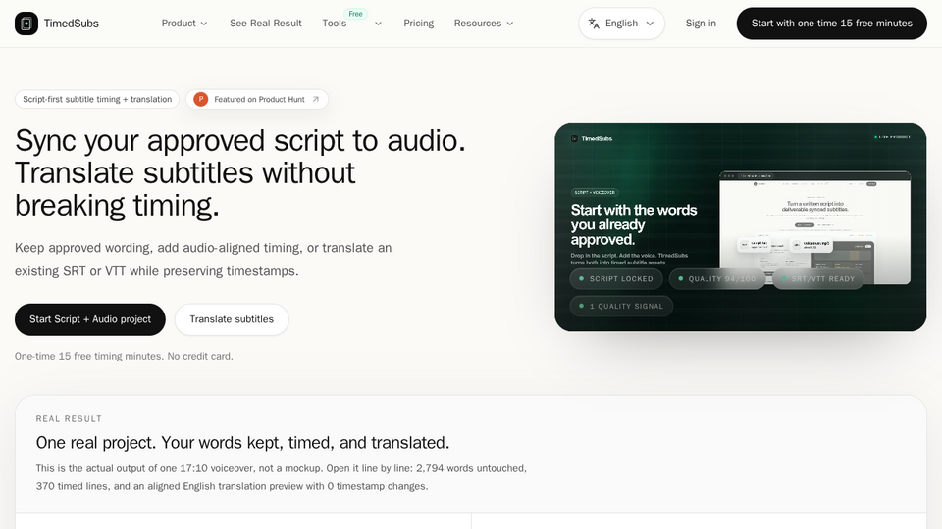Start Script + Audio project

[x=90, y=319]
